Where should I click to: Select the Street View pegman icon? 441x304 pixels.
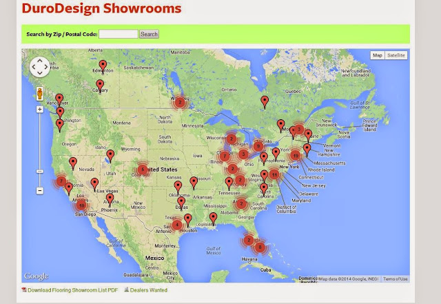tap(40, 94)
